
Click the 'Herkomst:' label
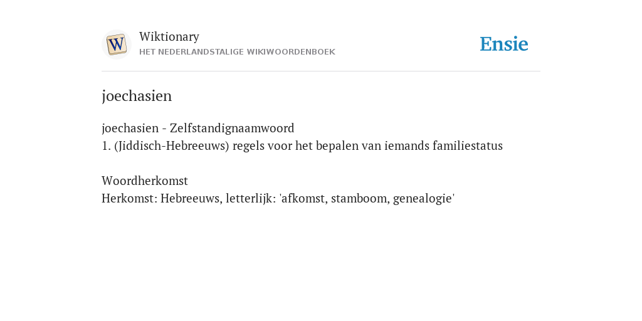click(129, 198)
